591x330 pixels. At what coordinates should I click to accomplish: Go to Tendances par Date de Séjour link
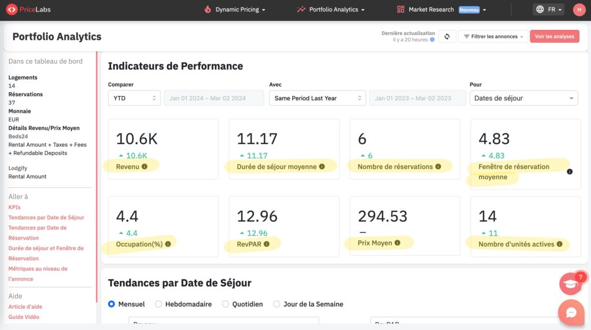[46, 217]
